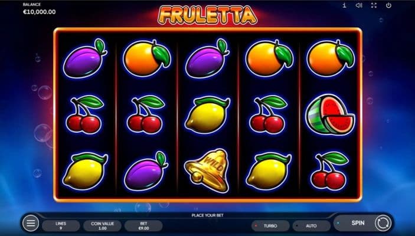415x236 pixels.
Task: Open the Bet amount selector
Action: coord(143,226)
